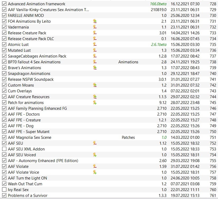Click the Patches category cell
The height and width of the screenshot is (199, 218).
(x=128, y=138)
